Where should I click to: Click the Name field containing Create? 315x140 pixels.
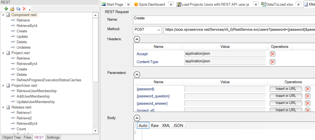224,19
